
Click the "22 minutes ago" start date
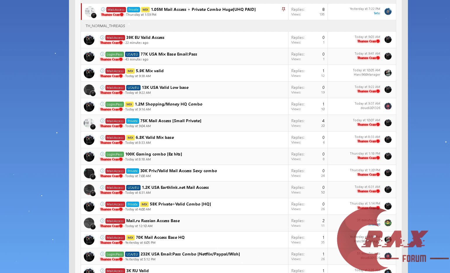point(137,43)
